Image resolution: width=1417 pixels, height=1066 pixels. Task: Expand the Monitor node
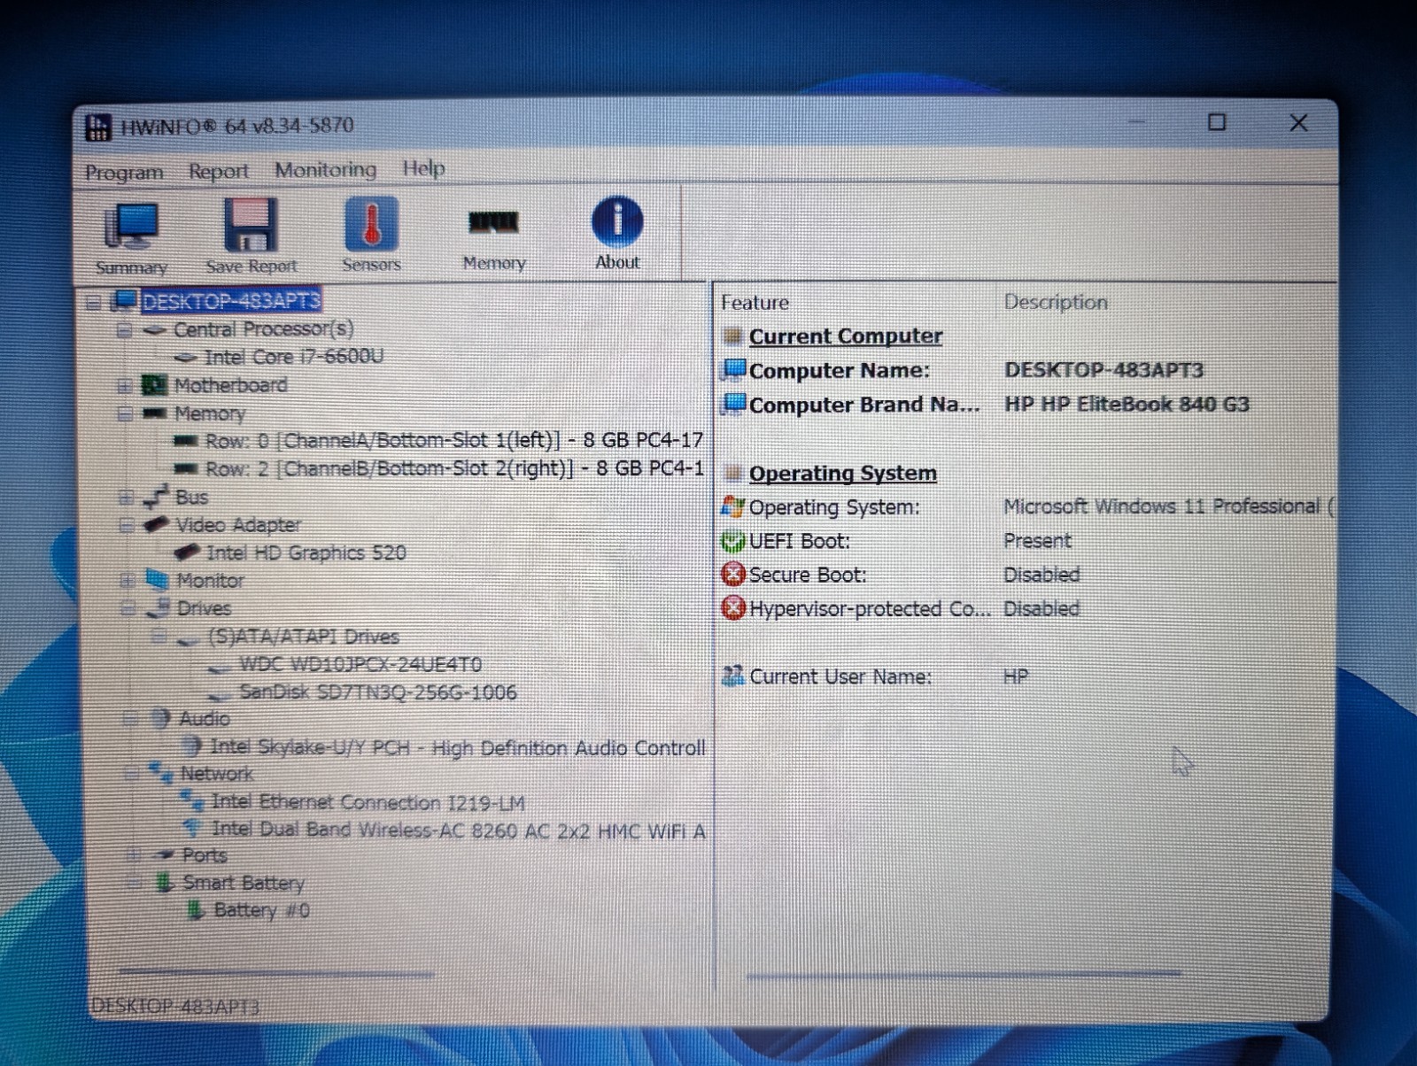tap(128, 581)
